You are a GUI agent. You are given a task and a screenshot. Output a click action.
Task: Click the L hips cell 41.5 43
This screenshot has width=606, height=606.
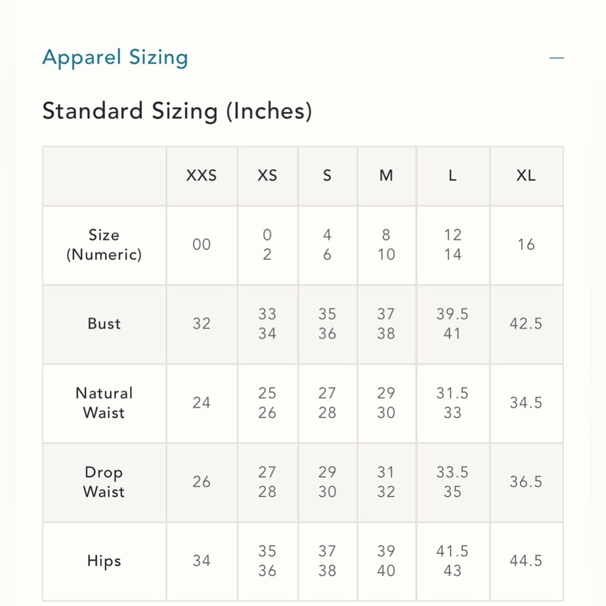pos(453,561)
